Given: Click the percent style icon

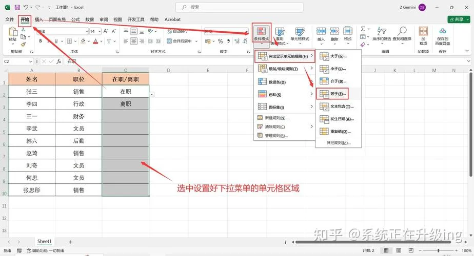Looking at the screenshot, I should click(x=221, y=41).
